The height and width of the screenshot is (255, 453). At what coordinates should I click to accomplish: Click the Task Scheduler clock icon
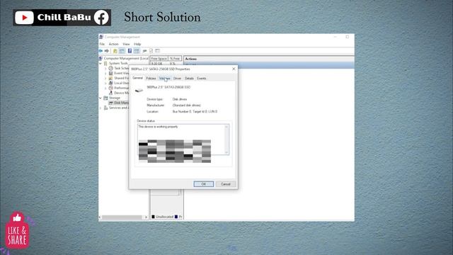(x=110, y=68)
